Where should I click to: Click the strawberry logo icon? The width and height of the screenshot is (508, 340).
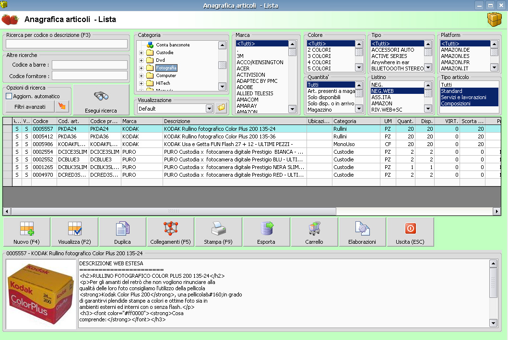coord(10,20)
